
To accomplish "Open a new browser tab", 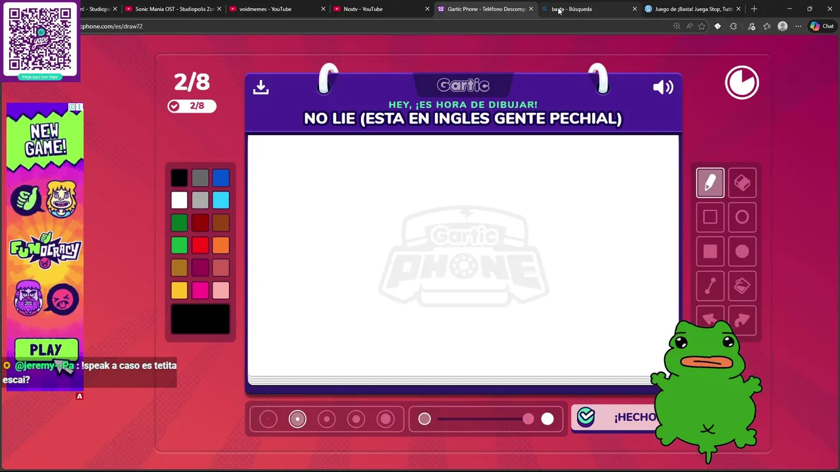I will (x=754, y=9).
